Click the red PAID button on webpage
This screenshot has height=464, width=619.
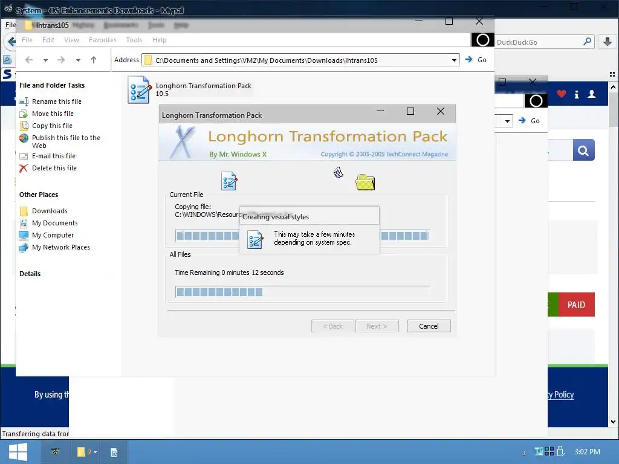576,304
